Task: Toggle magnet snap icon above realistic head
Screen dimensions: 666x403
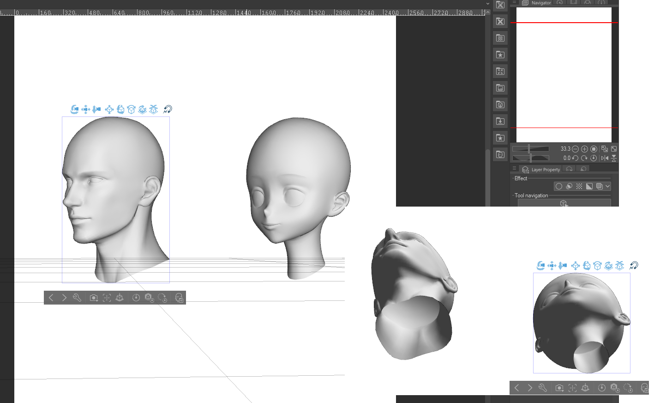Action: coord(168,110)
